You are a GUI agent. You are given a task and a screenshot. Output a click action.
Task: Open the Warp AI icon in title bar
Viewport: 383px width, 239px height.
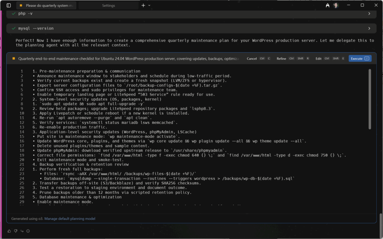point(328,5)
